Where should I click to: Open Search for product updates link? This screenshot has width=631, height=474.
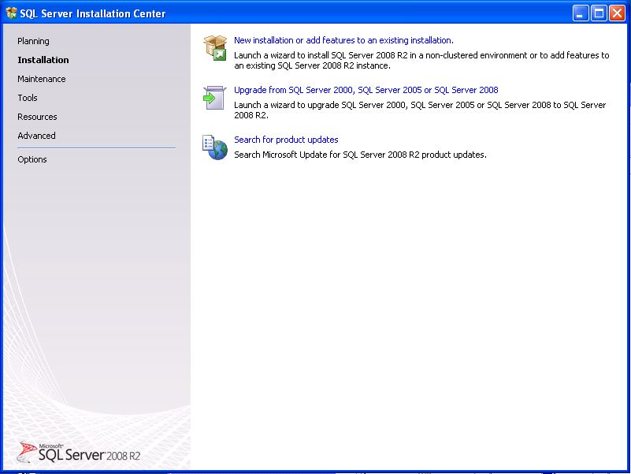pyautogui.click(x=286, y=140)
